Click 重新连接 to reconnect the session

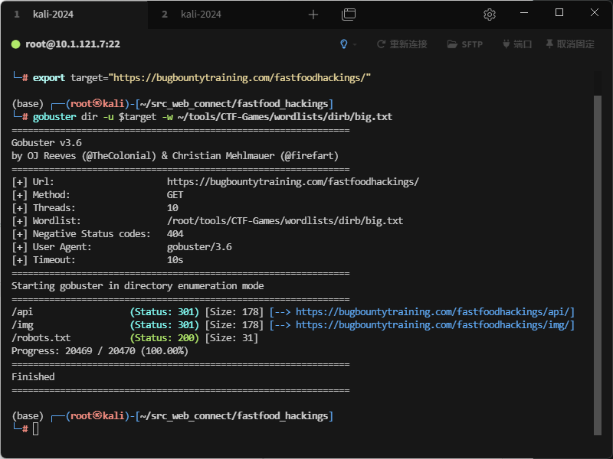point(402,44)
